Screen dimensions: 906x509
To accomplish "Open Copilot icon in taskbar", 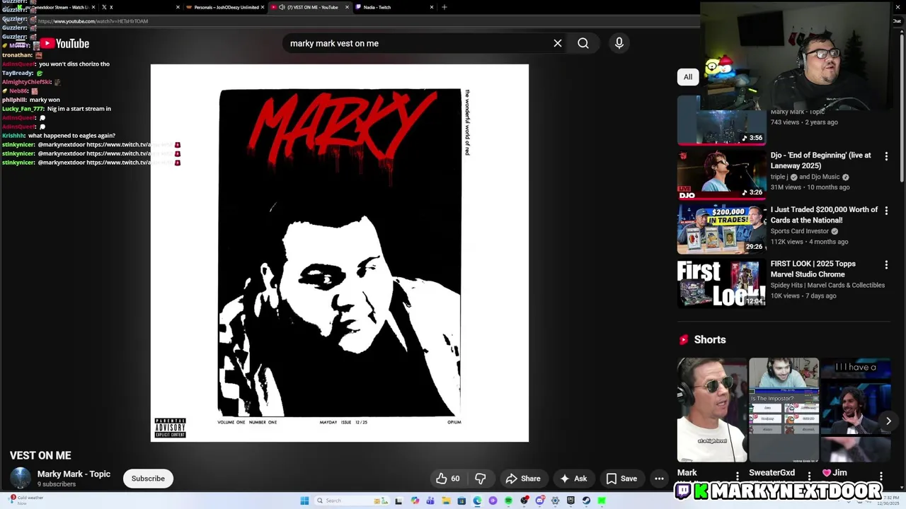I will point(415,501).
